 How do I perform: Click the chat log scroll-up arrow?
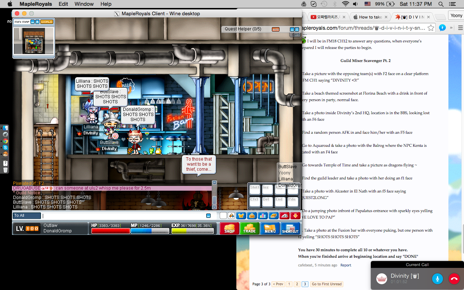(214, 183)
